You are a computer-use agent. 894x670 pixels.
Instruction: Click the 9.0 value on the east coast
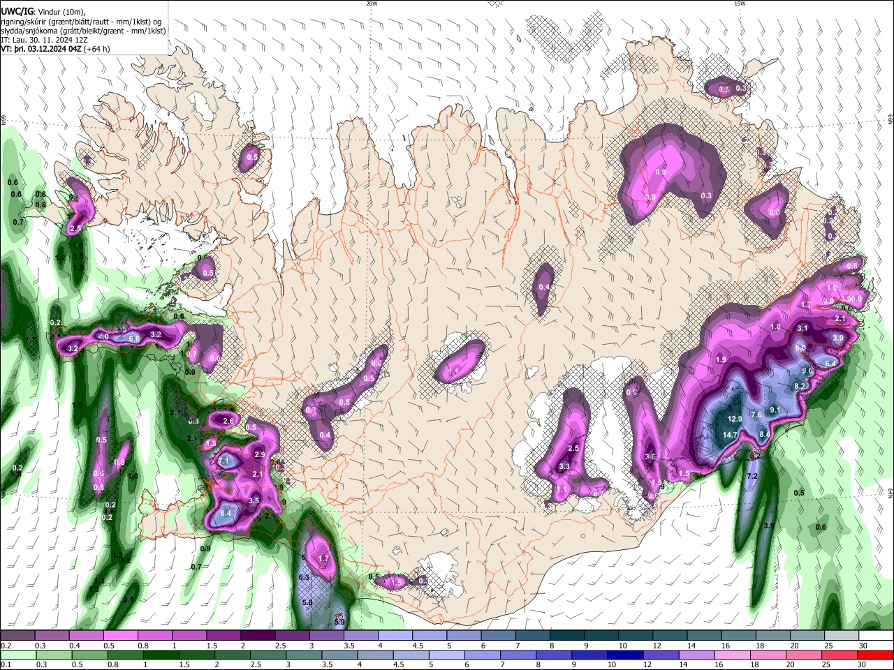[x=807, y=371]
